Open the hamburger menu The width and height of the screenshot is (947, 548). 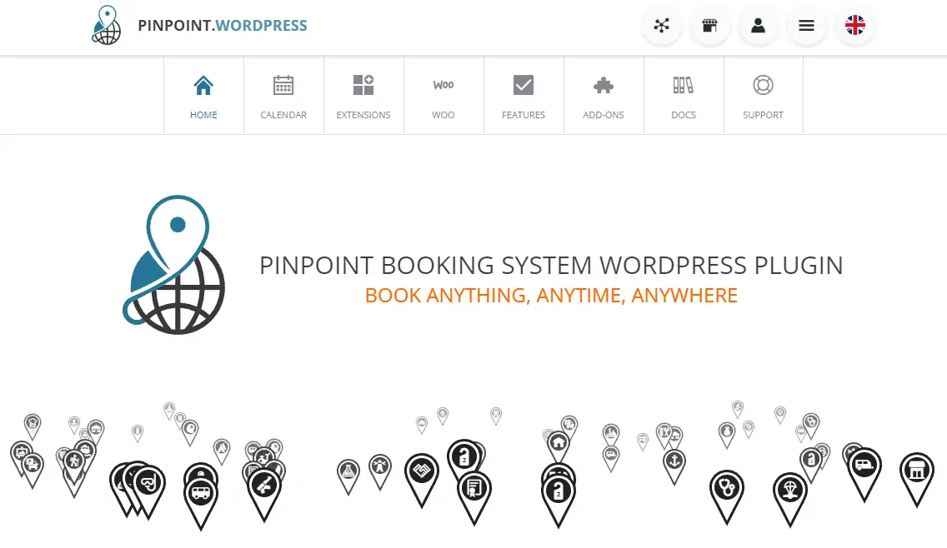(x=806, y=26)
